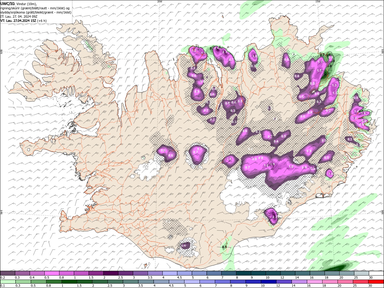Screen dimensions: 384x288
Task: Pick the dark teal 8 swatch on snow scale
Action: 244,273
